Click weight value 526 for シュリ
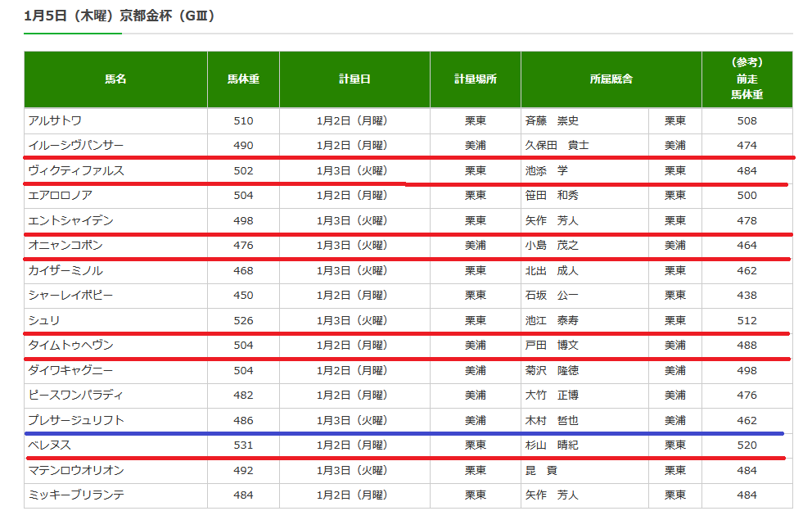The width and height of the screenshot is (812, 520). tap(243, 320)
